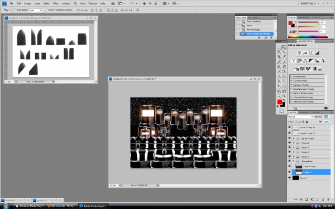The width and height of the screenshot is (335, 209).
Task: Hide the Layer 2 layer
Action: point(289,172)
